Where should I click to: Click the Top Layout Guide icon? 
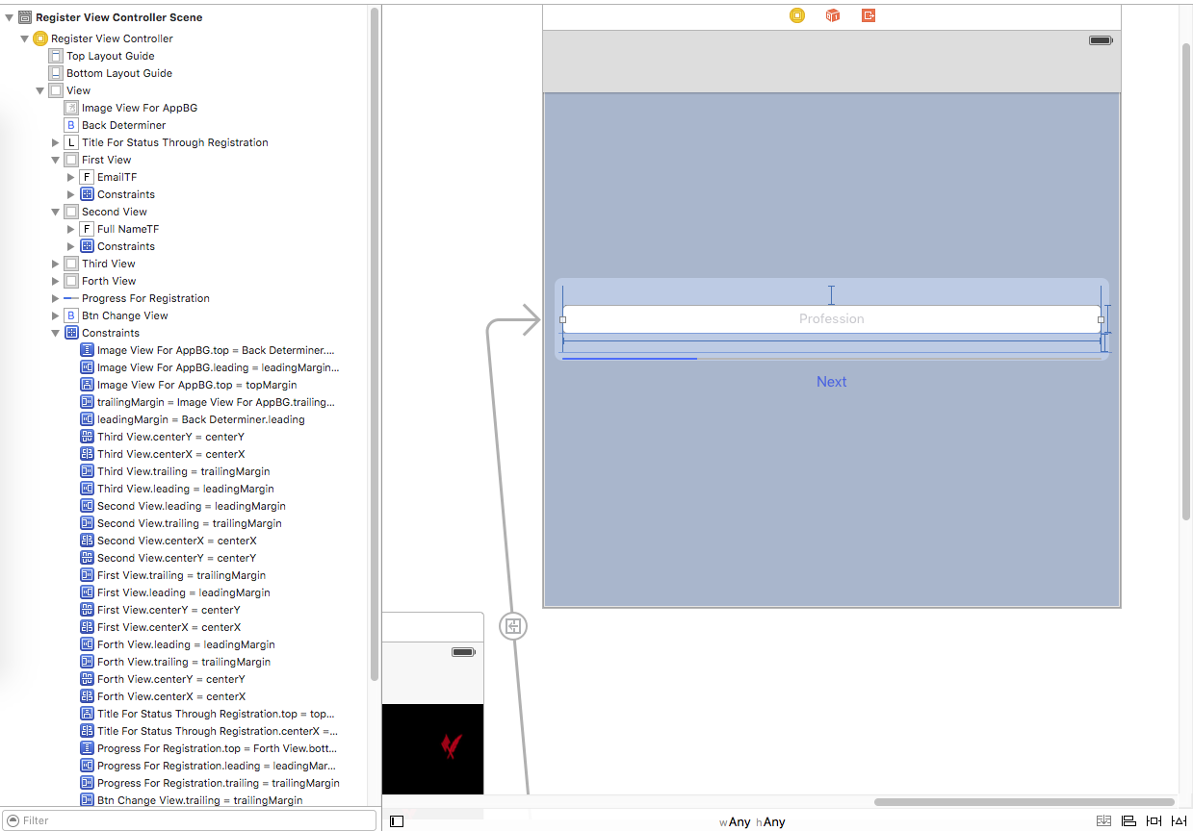(x=56, y=56)
